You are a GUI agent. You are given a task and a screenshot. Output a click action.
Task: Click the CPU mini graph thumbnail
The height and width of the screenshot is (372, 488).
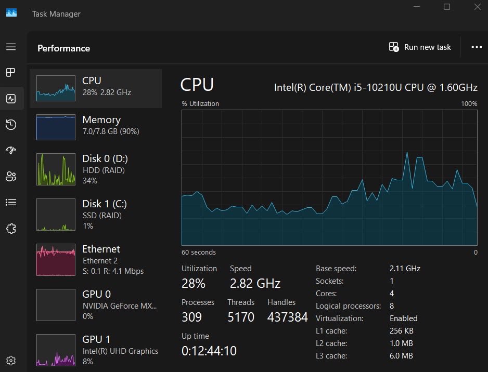(x=56, y=88)
